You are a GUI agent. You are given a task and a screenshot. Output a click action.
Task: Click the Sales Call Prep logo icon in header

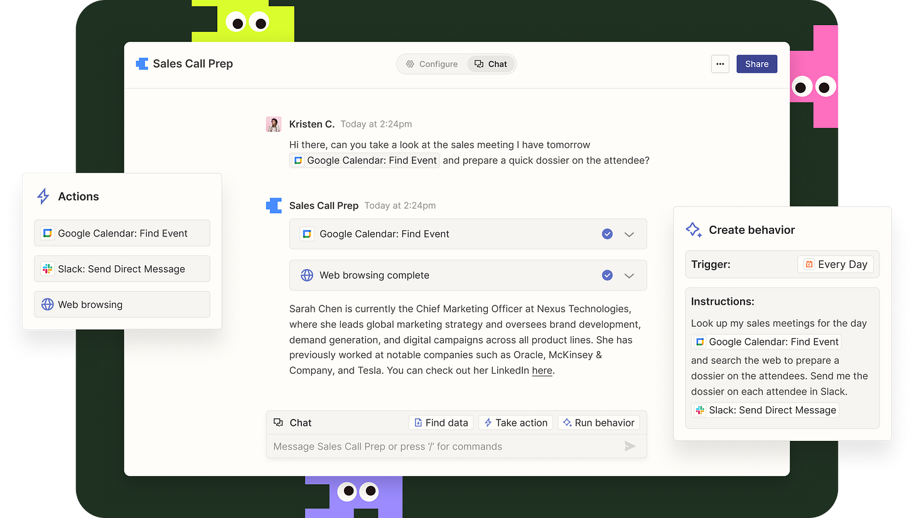[142, 63]
